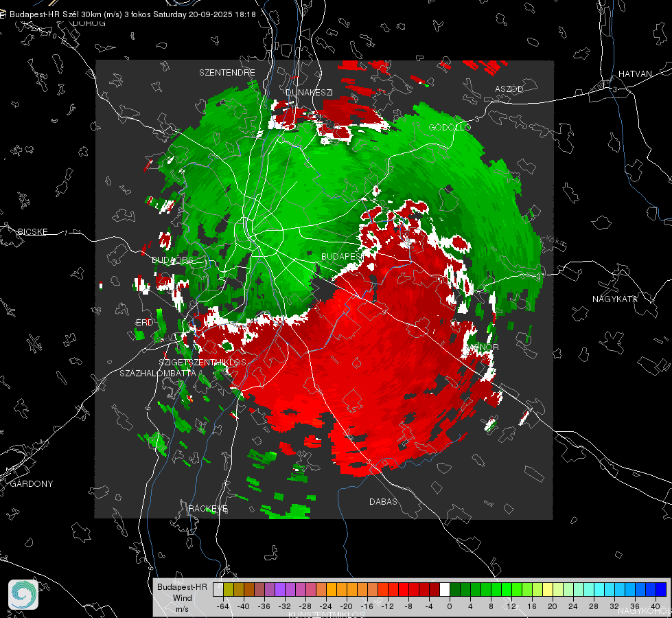Click the MONOR town label
The width and height of the screenshot is (672, 618).
tap(483, 347)
